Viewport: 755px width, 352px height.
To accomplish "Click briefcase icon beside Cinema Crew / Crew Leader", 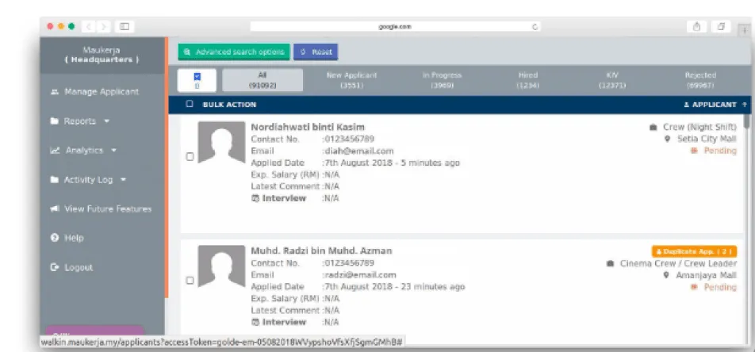I will point(610,263).
